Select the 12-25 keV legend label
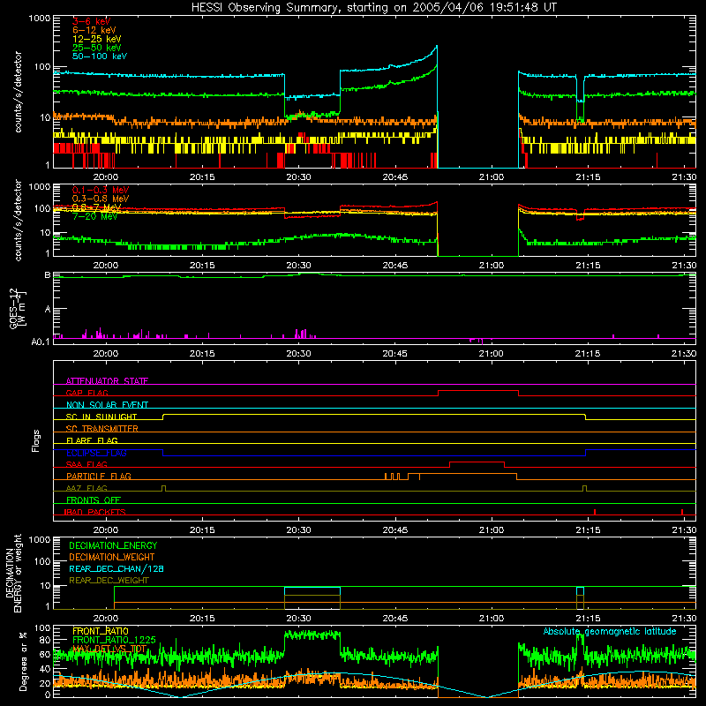 [x=96, y=39]
